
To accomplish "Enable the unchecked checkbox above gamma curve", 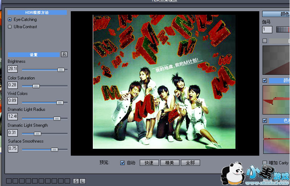I will point(265,41).
